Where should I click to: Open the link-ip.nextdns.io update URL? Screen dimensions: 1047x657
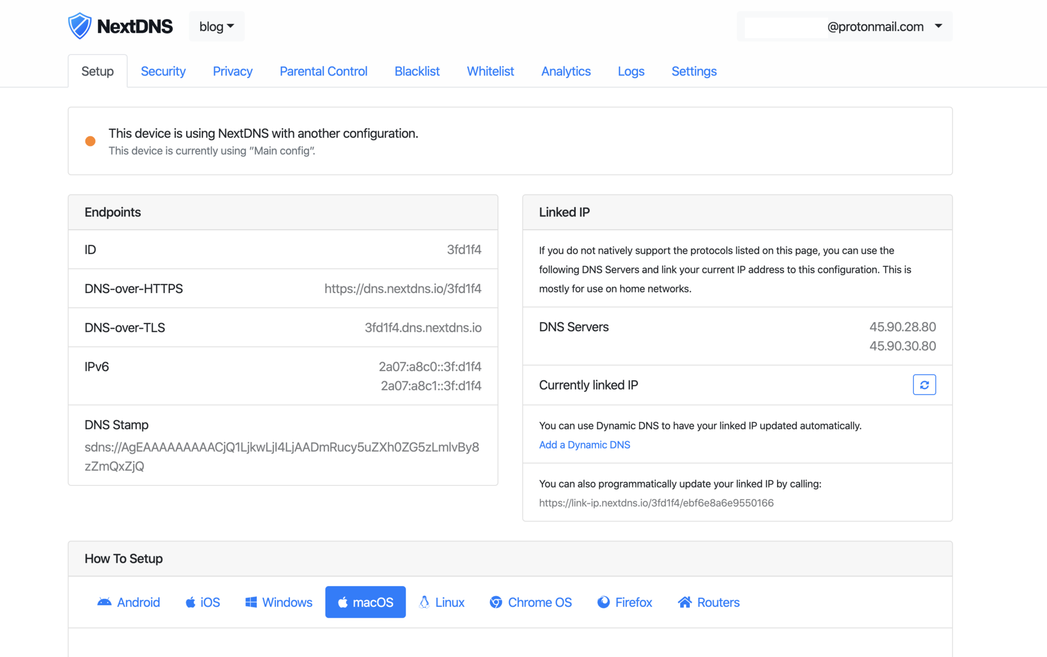click(x=656, y=503)
